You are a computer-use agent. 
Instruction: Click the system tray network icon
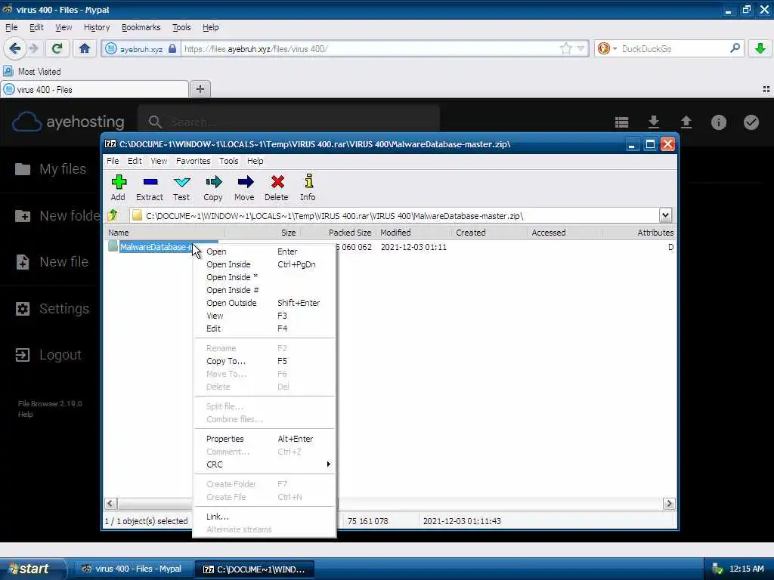[x=717, y=569]
